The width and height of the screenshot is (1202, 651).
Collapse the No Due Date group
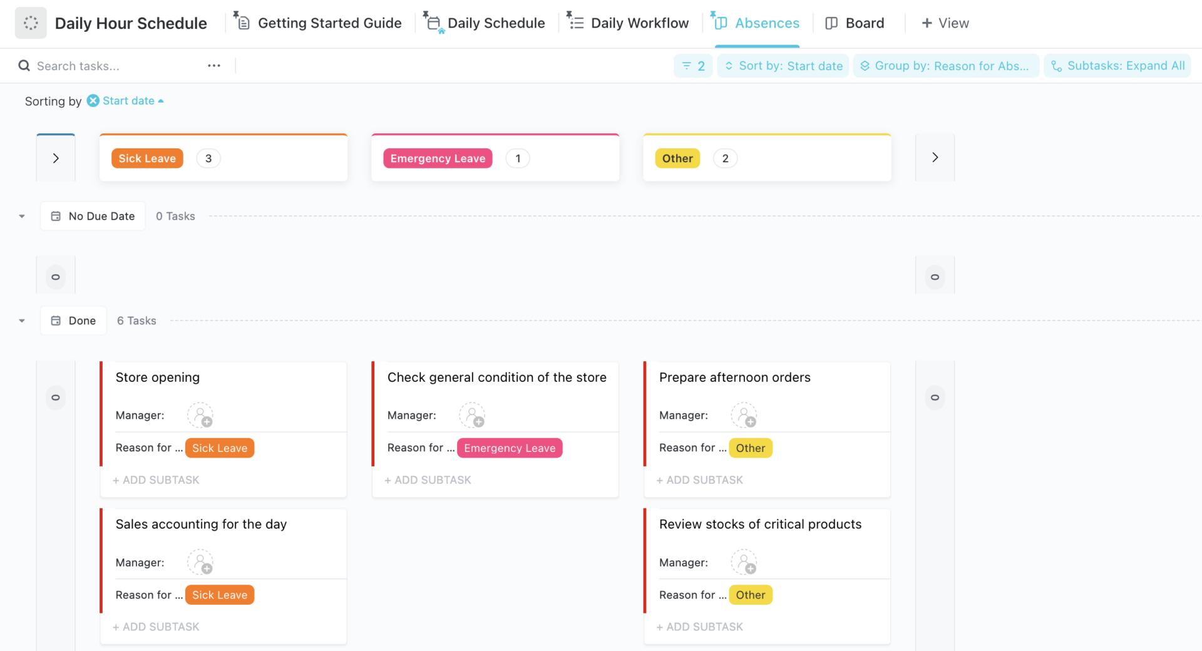(22, 216)
